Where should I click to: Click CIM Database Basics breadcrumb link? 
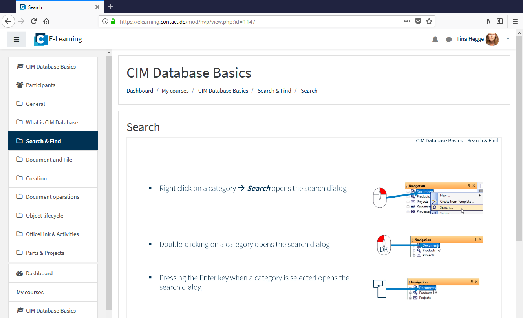click(223, 91)
